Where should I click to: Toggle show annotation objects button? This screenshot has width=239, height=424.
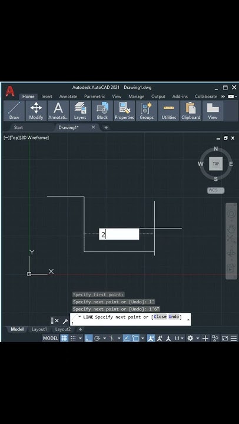click(151, 338)
